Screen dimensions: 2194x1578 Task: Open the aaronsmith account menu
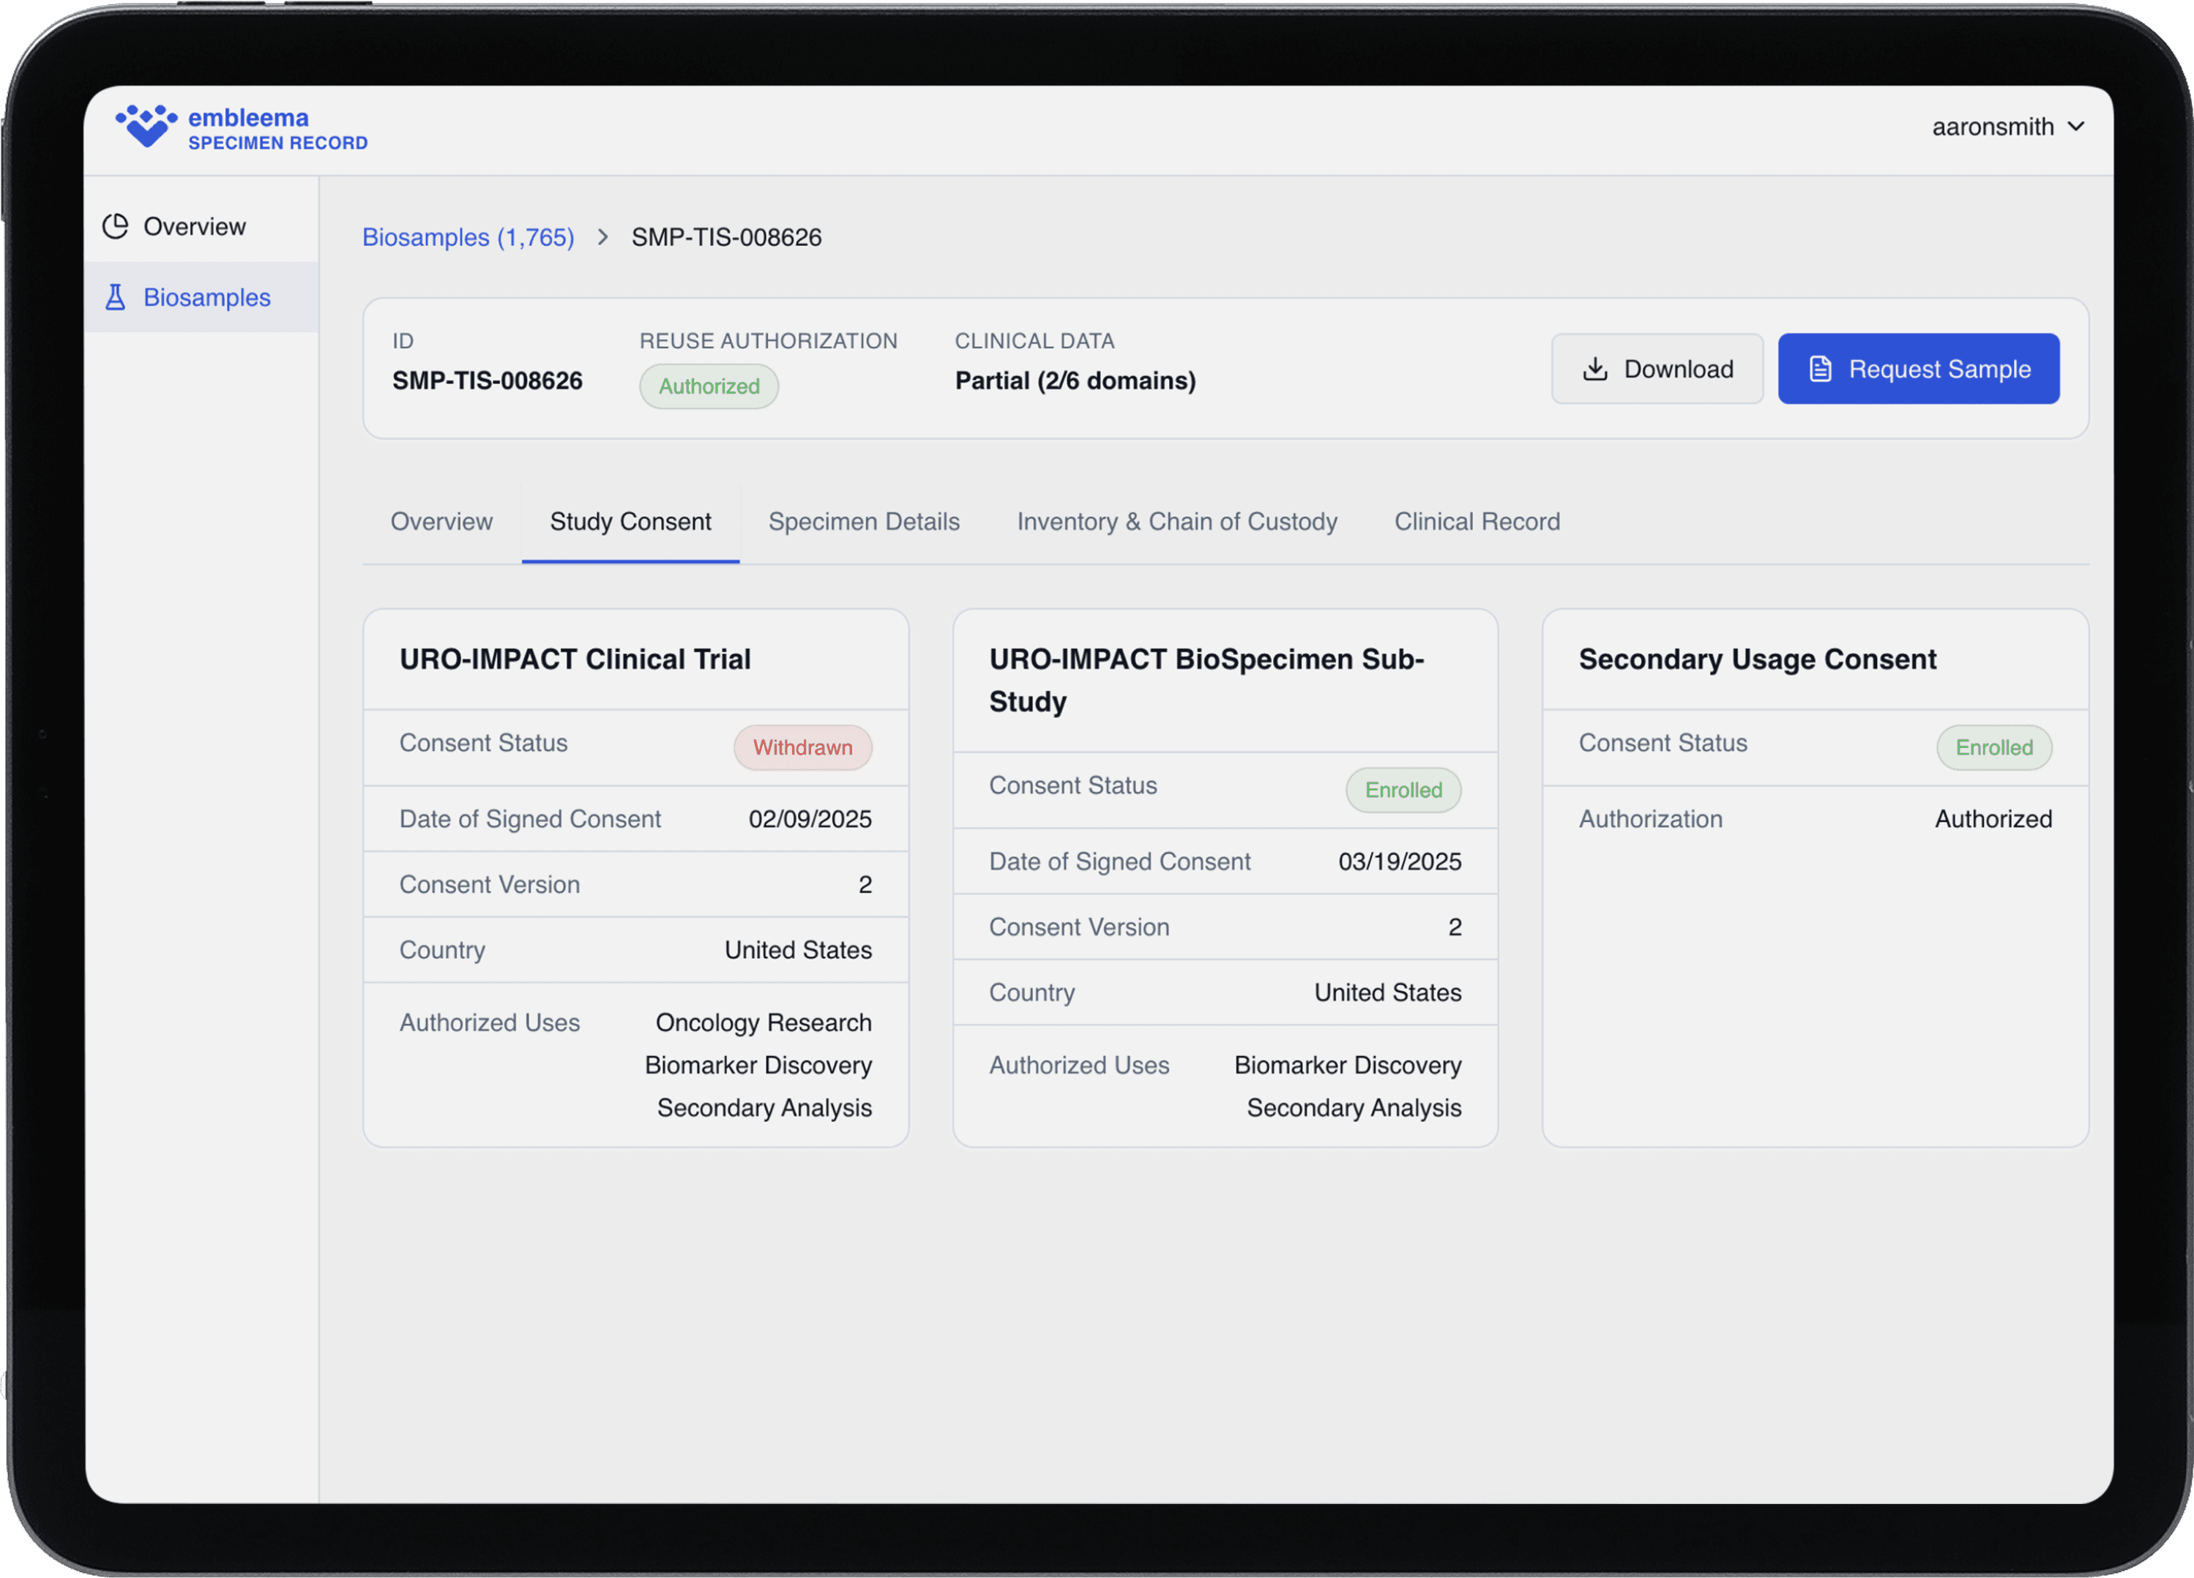[x=1993, y=127]
